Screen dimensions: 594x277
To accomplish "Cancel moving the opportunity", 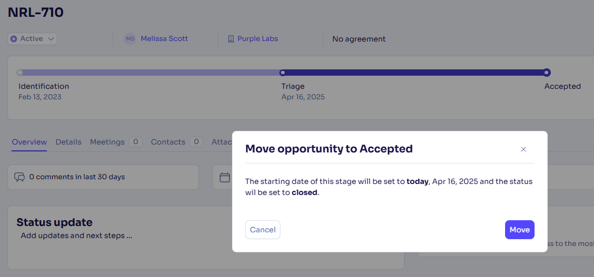I will pos(263,230).
